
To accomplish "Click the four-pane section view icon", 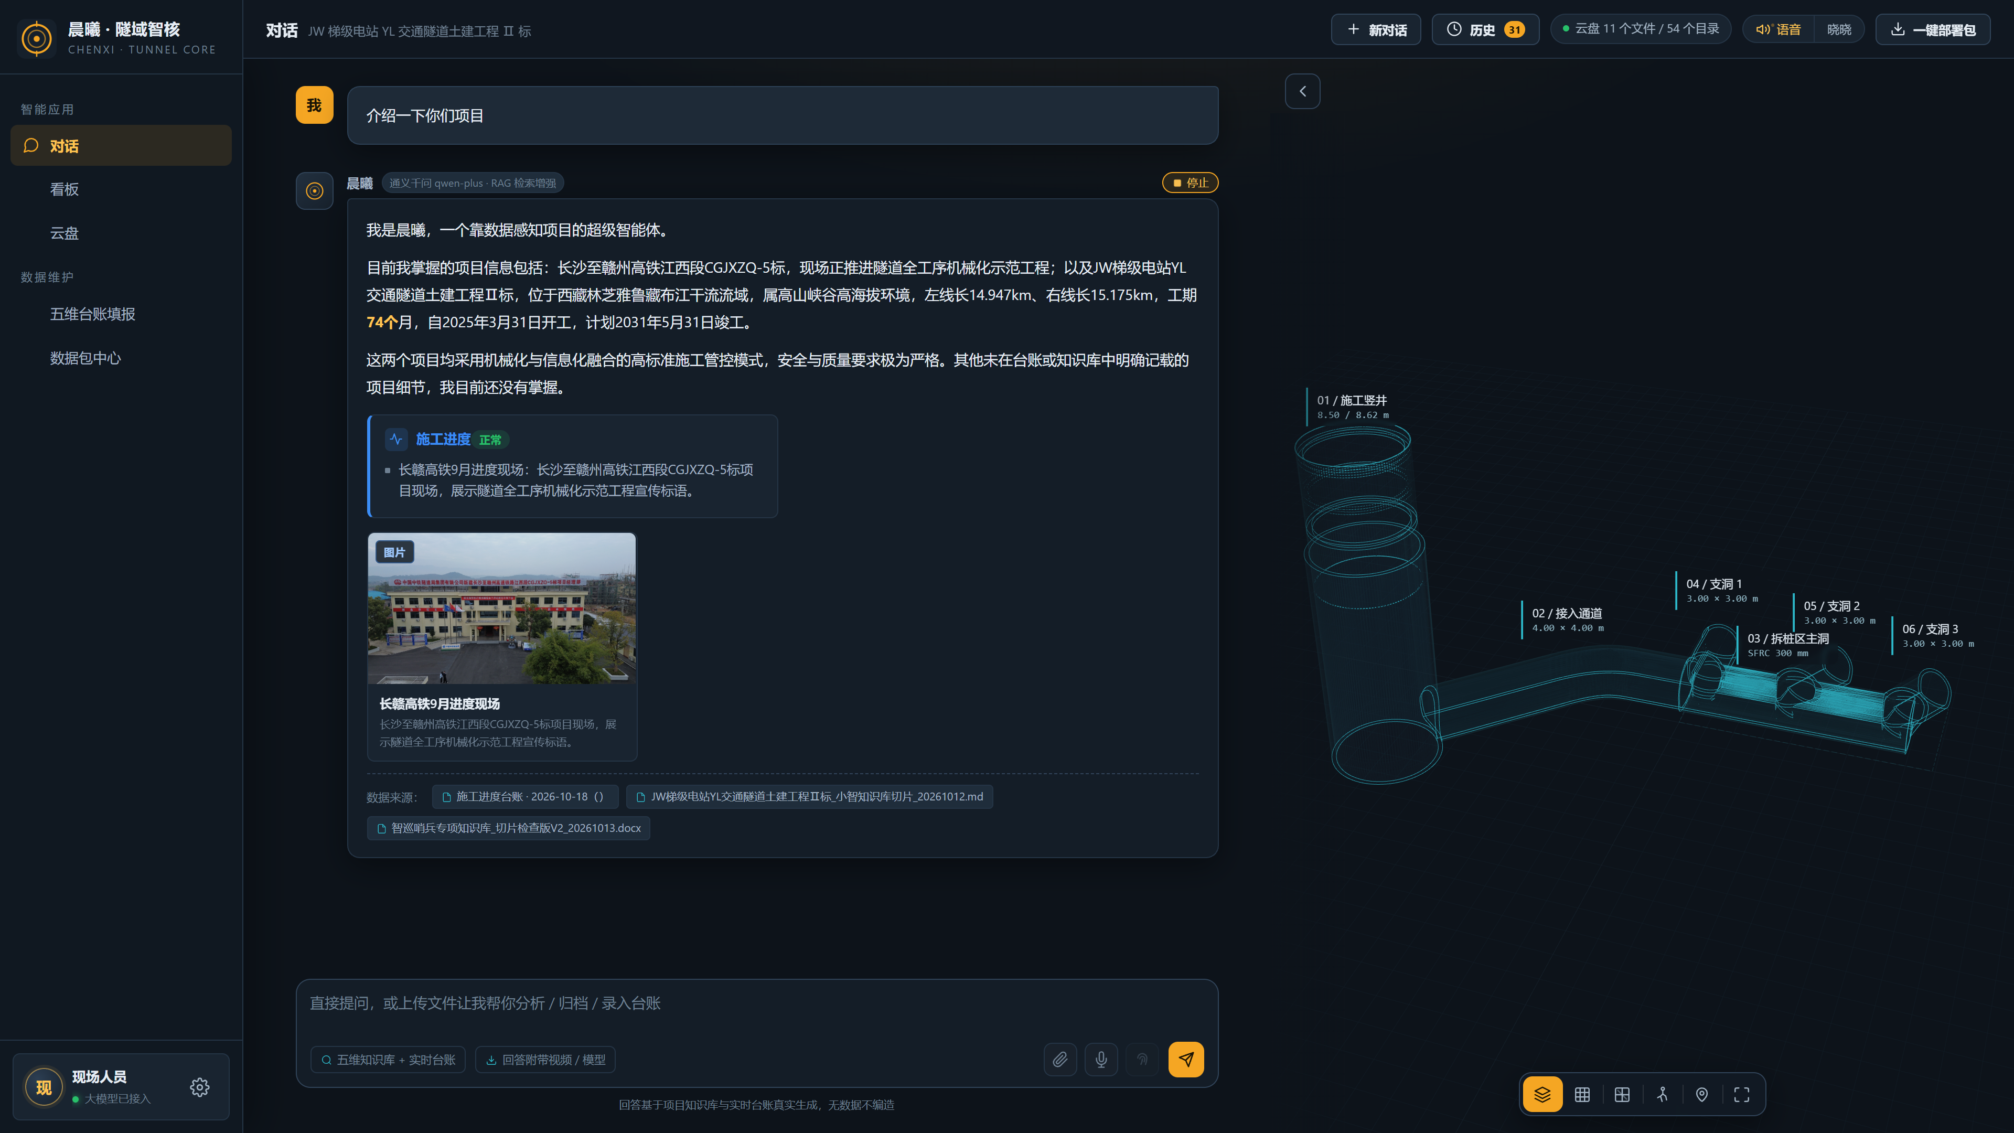I will pos(1622,1094).
